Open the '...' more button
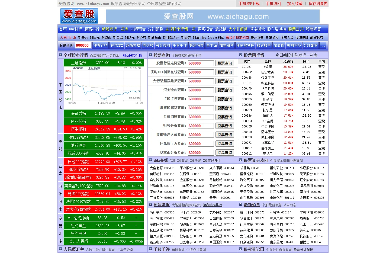This screenshot has width=386, height=253. pos(323,46)
